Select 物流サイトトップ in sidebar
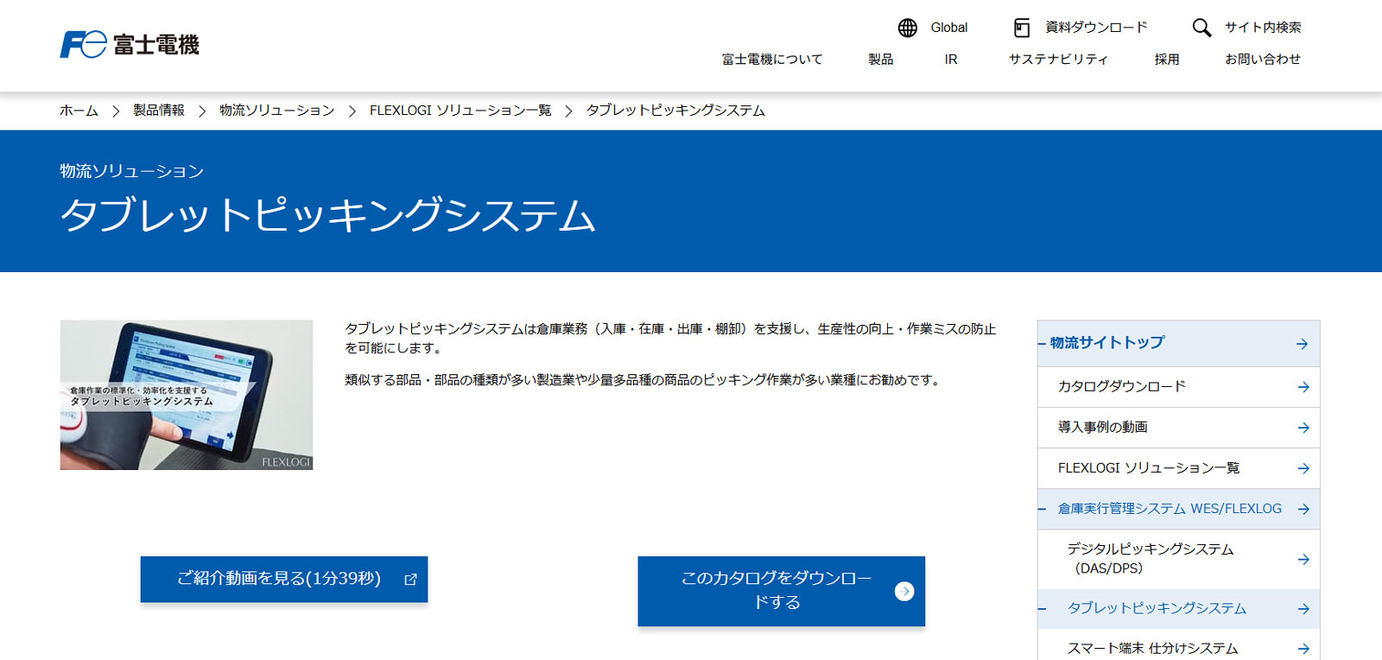 [x=1178, y=344]
